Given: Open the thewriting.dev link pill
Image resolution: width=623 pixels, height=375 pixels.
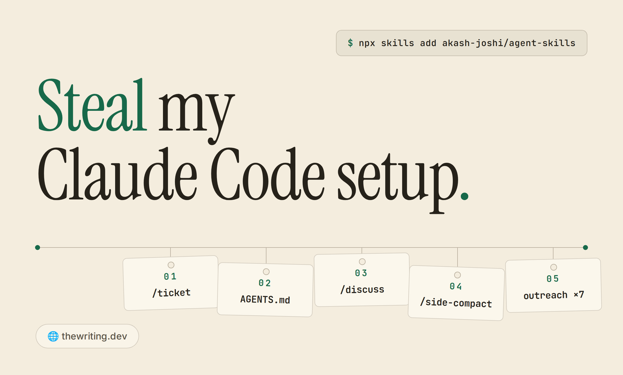Looking at the screenshot, I should 87,336.
